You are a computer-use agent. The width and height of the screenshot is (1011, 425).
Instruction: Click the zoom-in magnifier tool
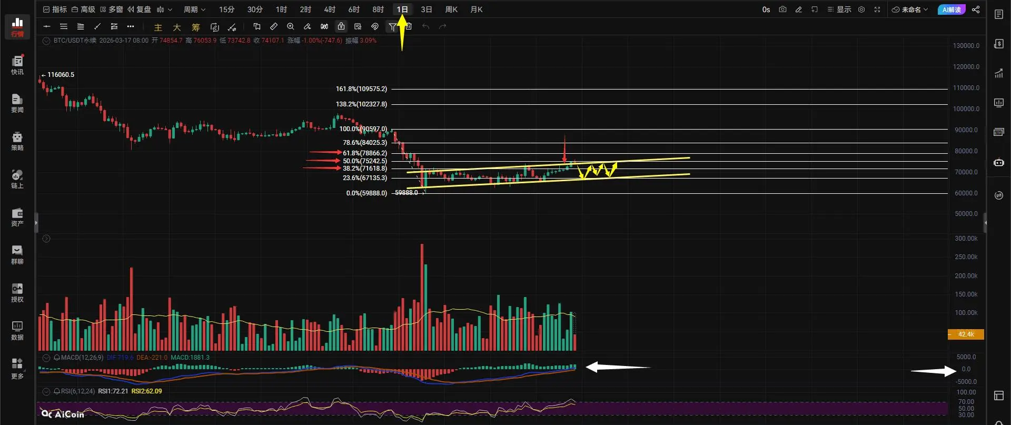(291, 26)
